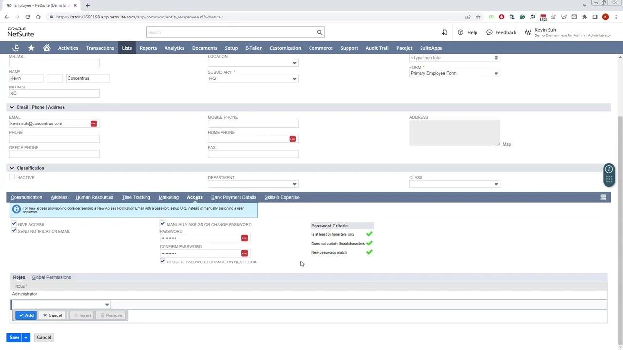Click the red icon in Home Phone field

coord(293,139)
